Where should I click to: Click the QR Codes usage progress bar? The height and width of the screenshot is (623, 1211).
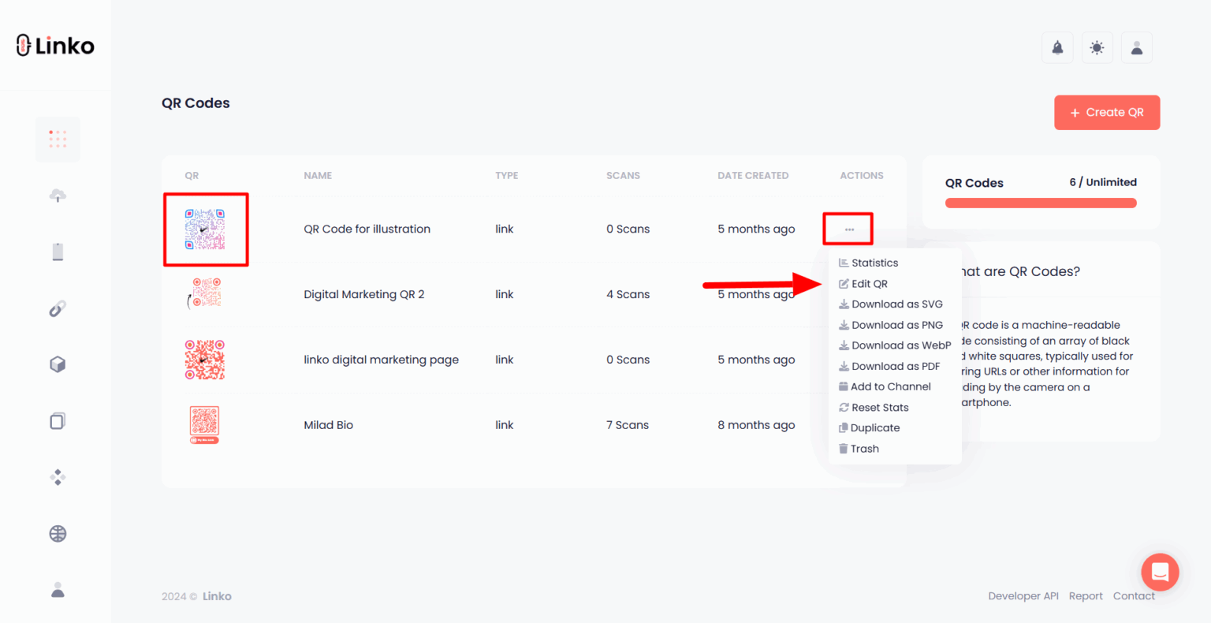(x=1041, y=203)
